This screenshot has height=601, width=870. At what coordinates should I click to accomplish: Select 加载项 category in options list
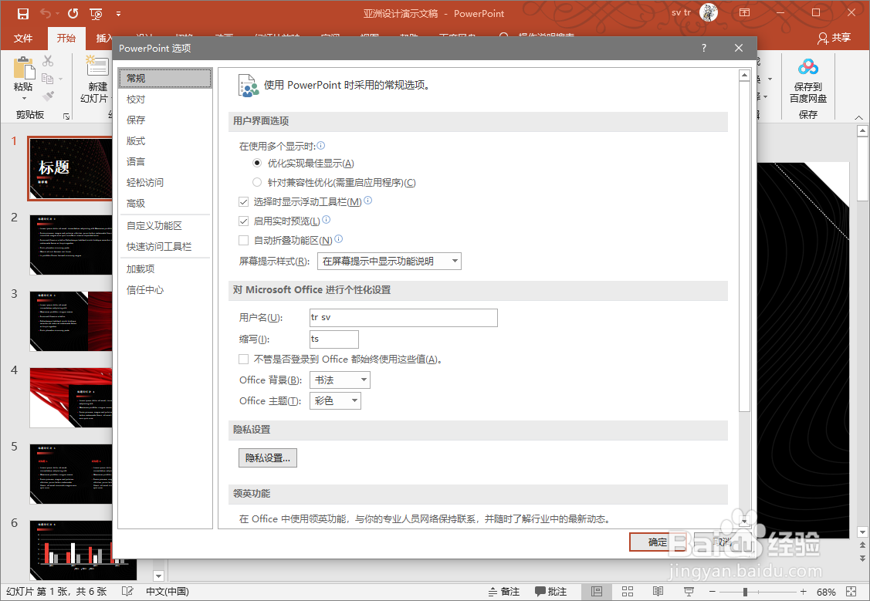(164, 269)
